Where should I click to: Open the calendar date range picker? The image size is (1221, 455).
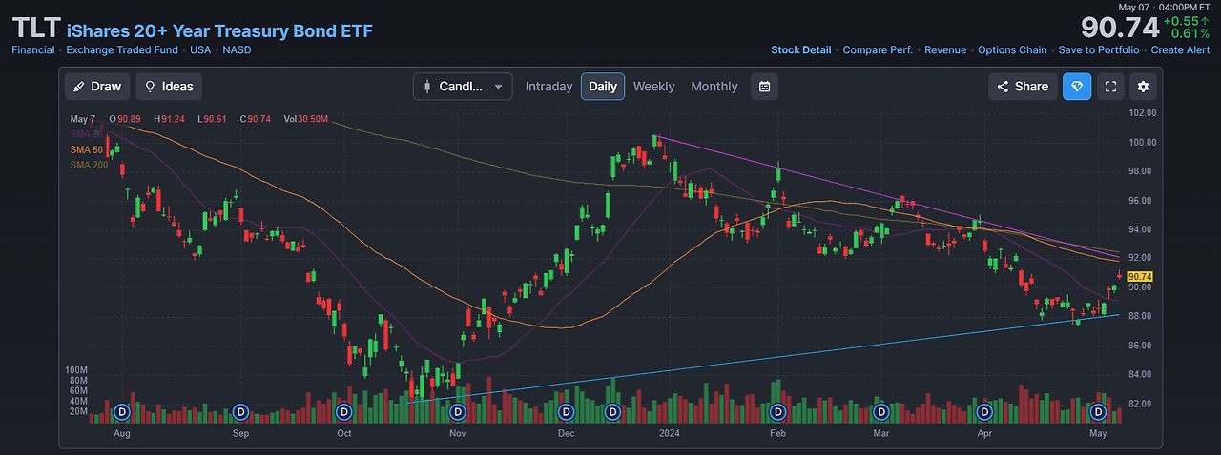pyautogui.click(x=764, y=87)
